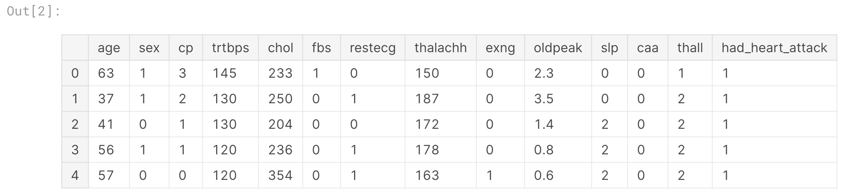Select the thall column header
Viewport: 845px width, 195px height.
pyautogui.click(x=690, y=48)
